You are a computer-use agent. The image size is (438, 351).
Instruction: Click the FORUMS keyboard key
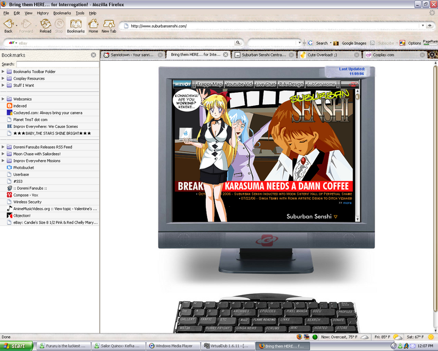[272, 328]
